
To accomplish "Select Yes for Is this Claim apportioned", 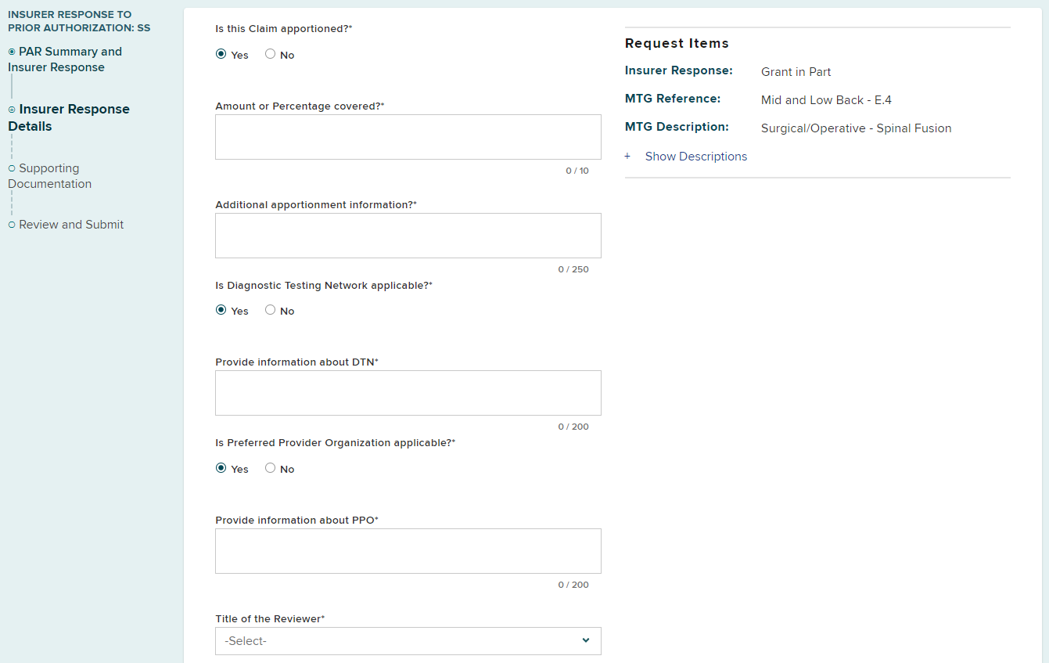I will coord(221,55).
